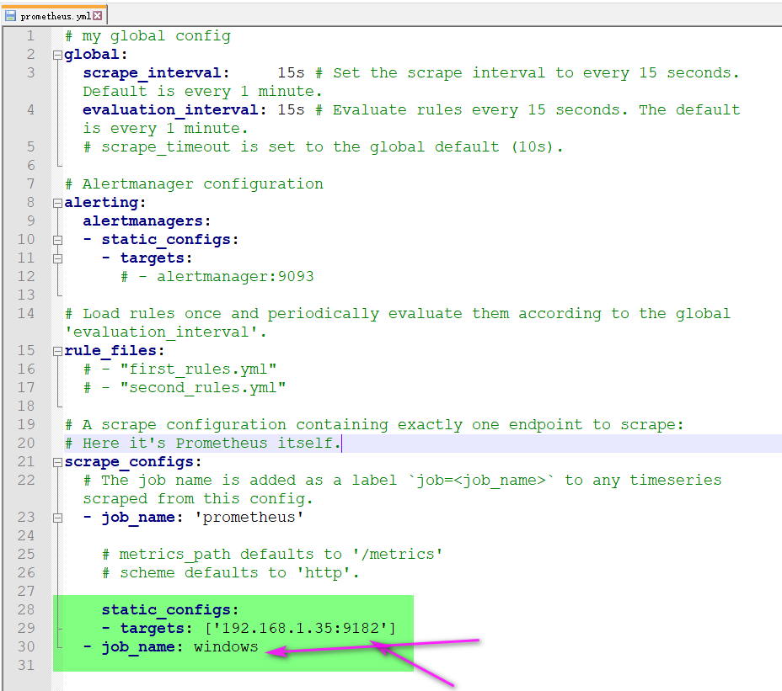
Task: Select the prometheus.yml file tab
Action: pyautogui.click(x=54, y=16)
